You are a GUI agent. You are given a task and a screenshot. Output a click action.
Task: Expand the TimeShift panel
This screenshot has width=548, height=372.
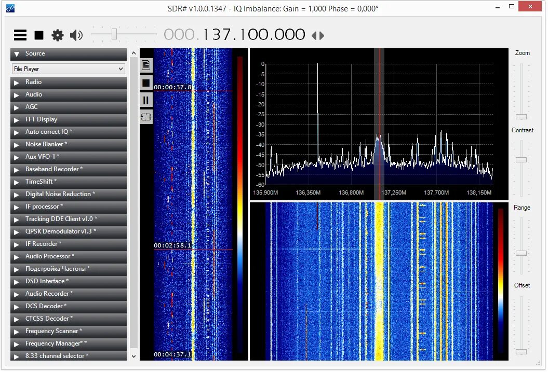point(69,182)
